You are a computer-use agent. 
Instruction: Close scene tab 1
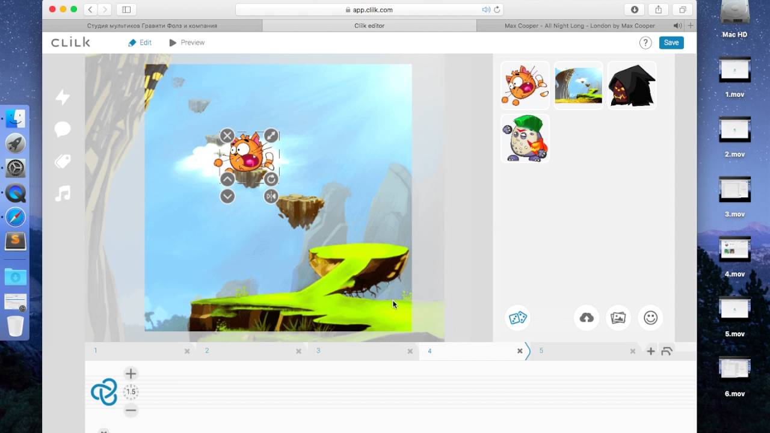[187, 351]
